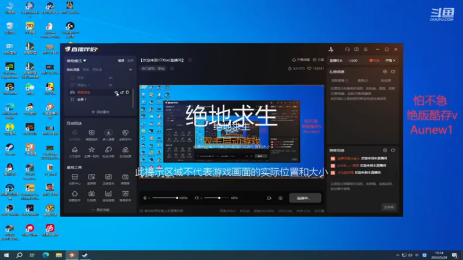Open the 弹幕秀 tool icon

(x=125, y=179)
